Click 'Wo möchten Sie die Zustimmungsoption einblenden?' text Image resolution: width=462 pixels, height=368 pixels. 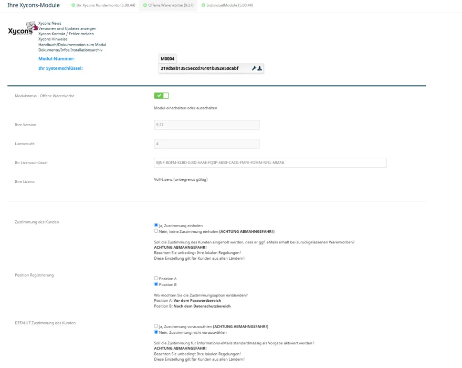(201, 295)
